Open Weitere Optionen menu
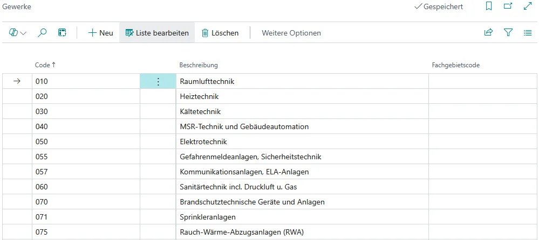The width and height of the screenshot is (539, 240). coord(291,33)
